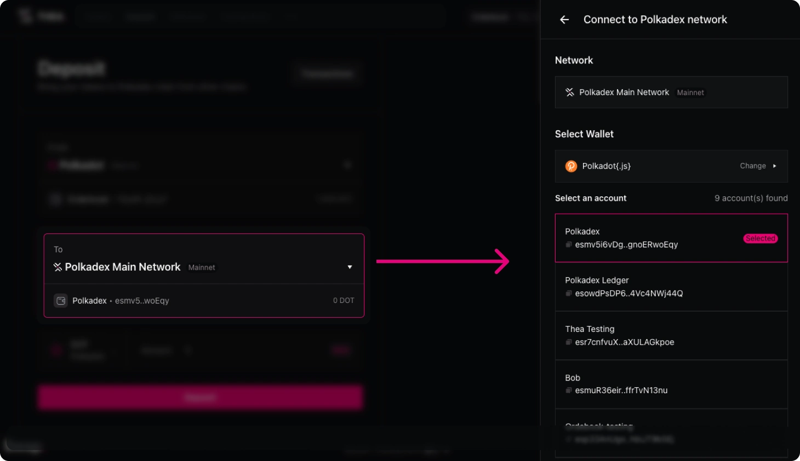Copy the Polkadex Ledger address icon
Viewport: 800px width, 461px height.
(569, 294)
